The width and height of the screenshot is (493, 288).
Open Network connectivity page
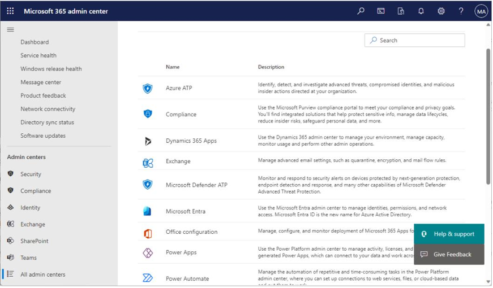click(x=48, y=109)
